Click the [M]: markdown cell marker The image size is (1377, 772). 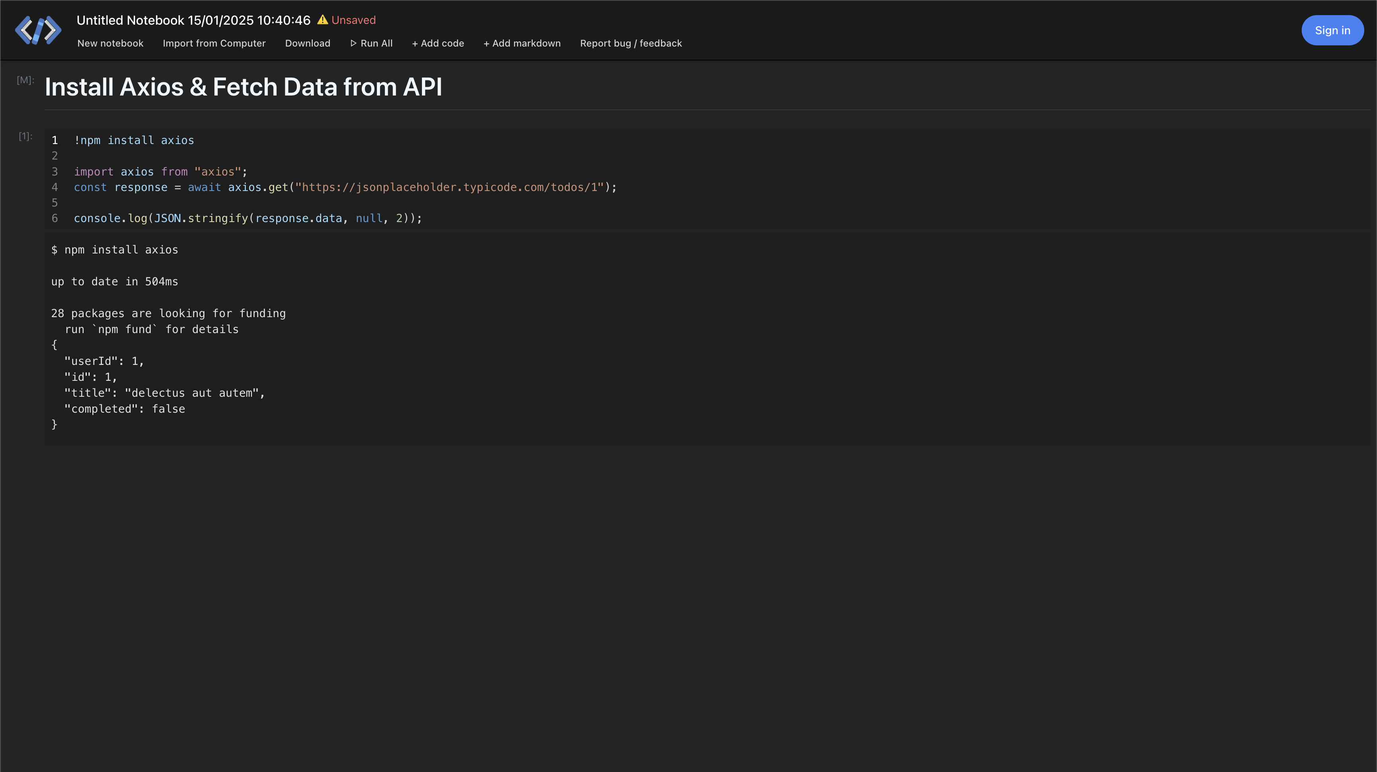click(25, 80)
